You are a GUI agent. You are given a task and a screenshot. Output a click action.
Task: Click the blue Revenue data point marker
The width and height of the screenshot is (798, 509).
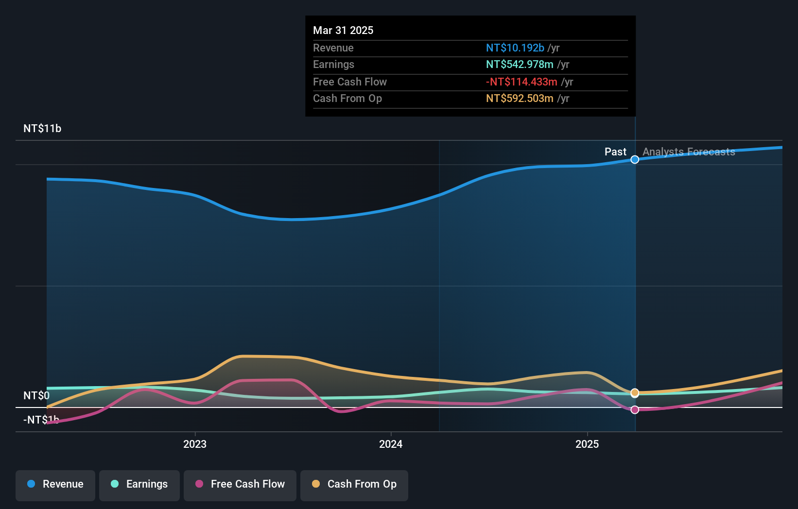[x=635, y=159]
